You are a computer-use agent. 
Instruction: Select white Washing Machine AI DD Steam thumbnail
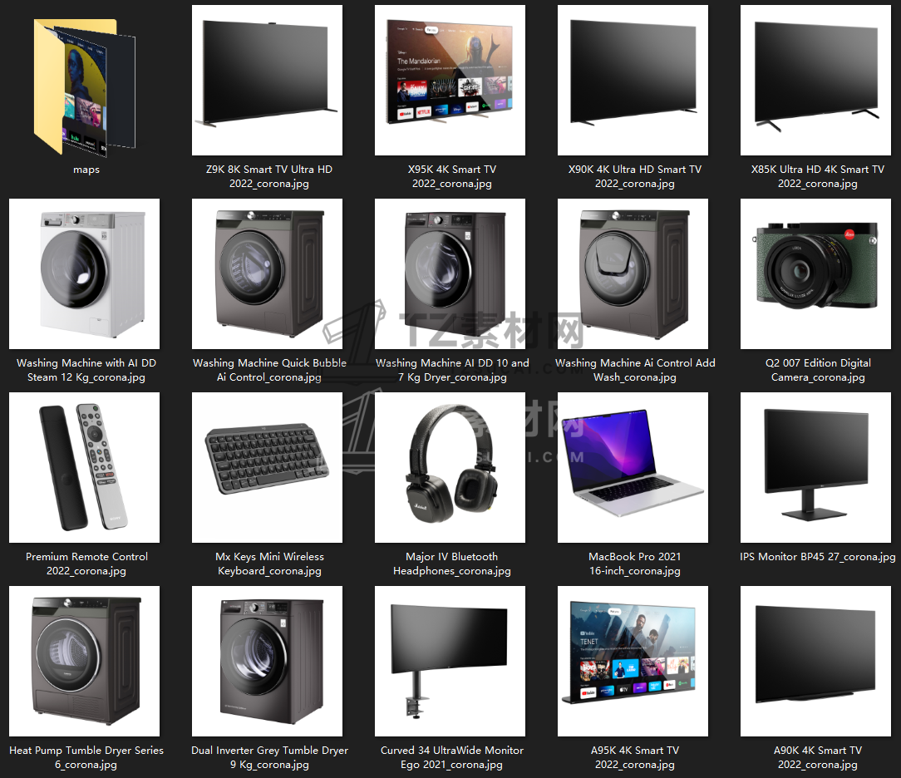pos(85,274)
